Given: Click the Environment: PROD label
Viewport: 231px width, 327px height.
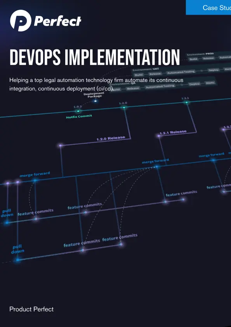Looking at the screenshot, I should coord(200,54).
